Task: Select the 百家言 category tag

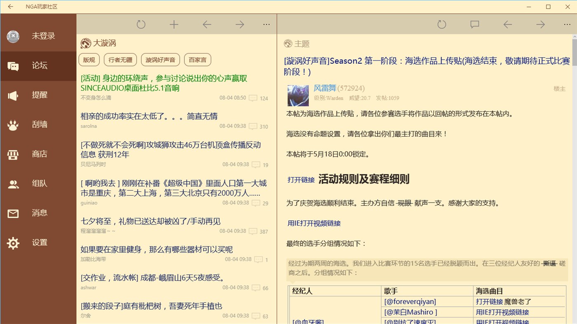Action: pos(197,59)
